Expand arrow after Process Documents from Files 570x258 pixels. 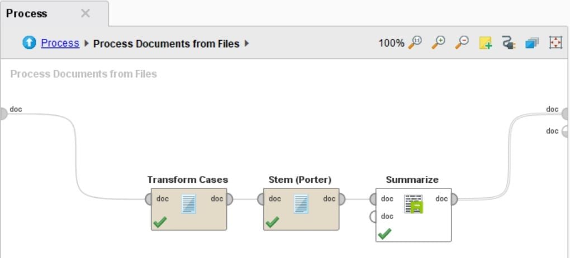[x=247, y=43]
